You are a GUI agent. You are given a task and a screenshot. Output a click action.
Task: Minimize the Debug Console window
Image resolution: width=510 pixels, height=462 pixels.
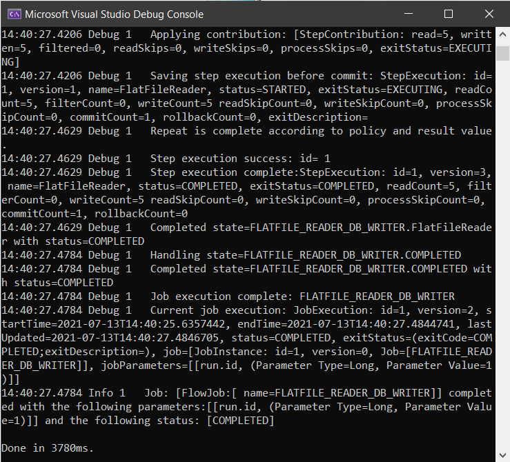408,14
